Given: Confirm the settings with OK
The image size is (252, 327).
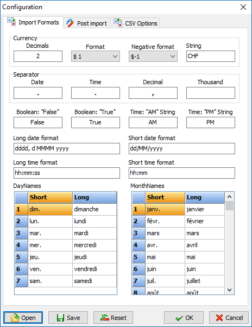Looking at the screenshot, I should coord(184,318).
